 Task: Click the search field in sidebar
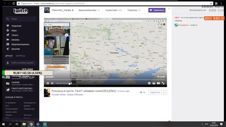pos(21,19)
